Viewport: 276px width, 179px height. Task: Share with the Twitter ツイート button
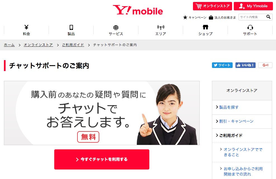tap(222, 65)
